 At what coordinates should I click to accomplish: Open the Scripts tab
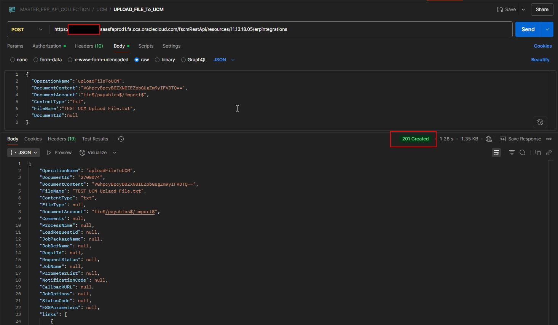tap(146, 46)
